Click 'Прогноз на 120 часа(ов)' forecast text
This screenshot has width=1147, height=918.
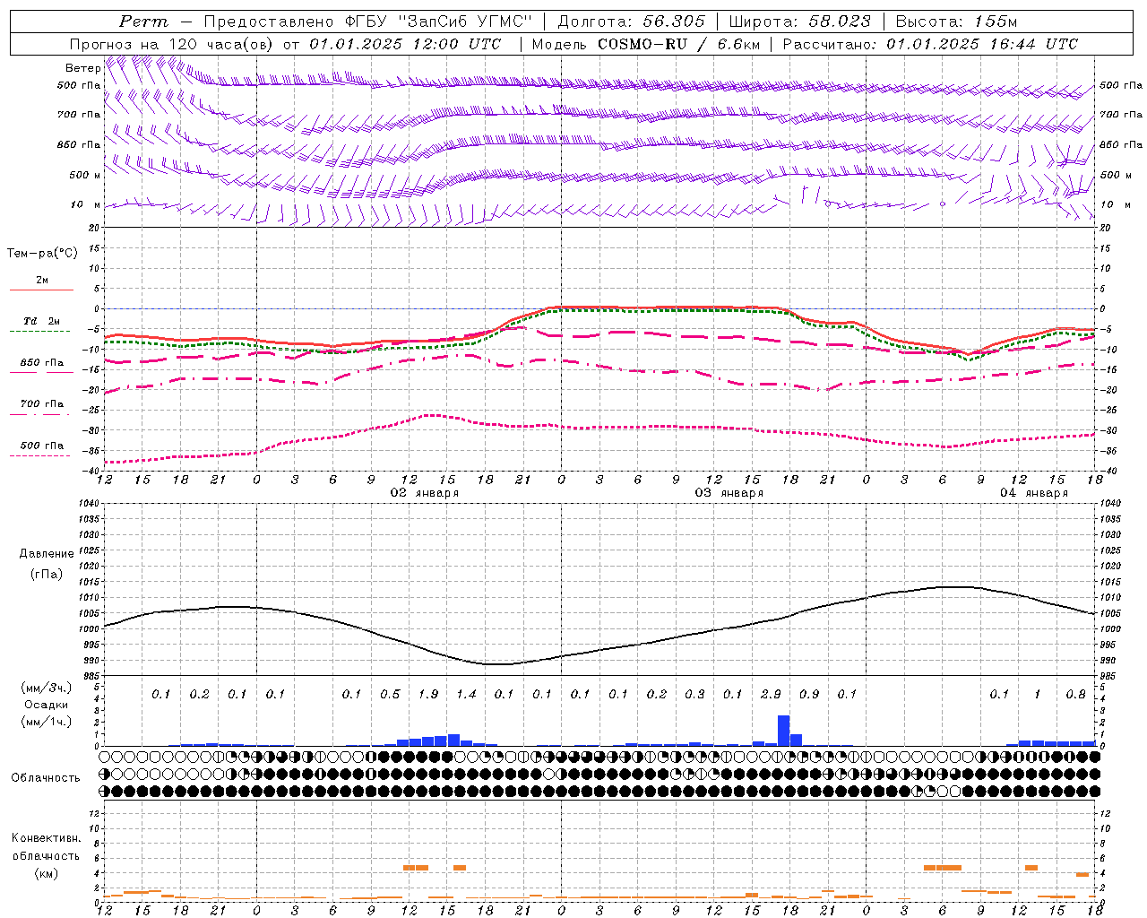click(172, 44)
